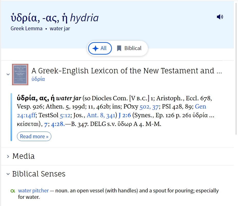Click the sparkle icon in All button
238x206 pixels.
(x=96, y=48)
